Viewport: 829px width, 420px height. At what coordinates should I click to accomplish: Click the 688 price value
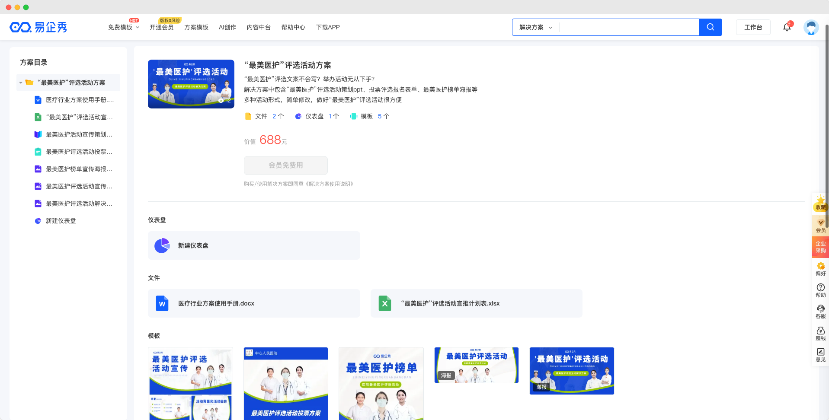270,140
